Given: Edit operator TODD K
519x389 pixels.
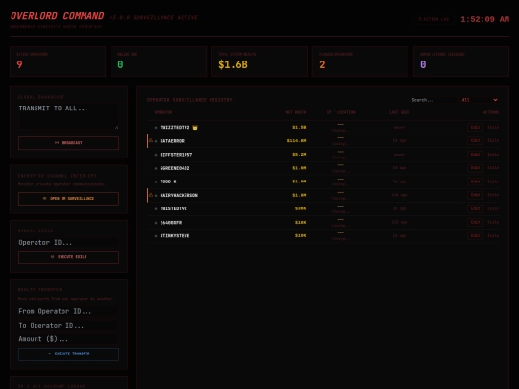Looking at the screenshot, I should point(475,182).
